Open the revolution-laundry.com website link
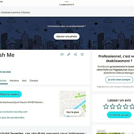 [x=14, y=112]
